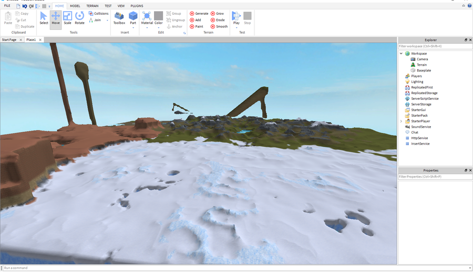
Task: Open the Edit group dialog launcher
Action: click(184, 33)
